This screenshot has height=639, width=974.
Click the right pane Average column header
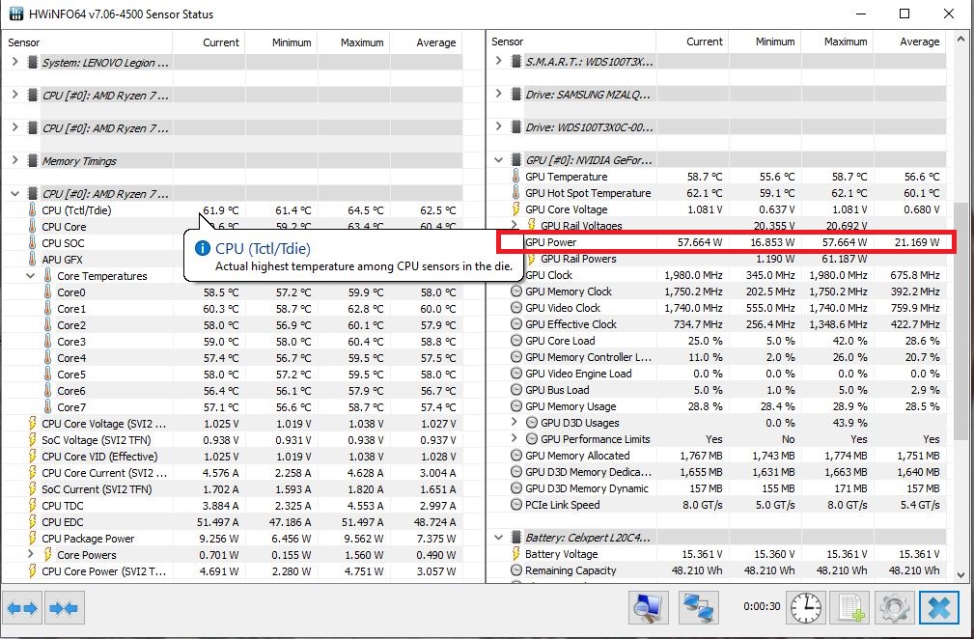910,42
